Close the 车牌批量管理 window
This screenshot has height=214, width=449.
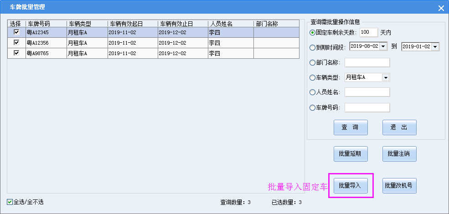coord(441,8)
